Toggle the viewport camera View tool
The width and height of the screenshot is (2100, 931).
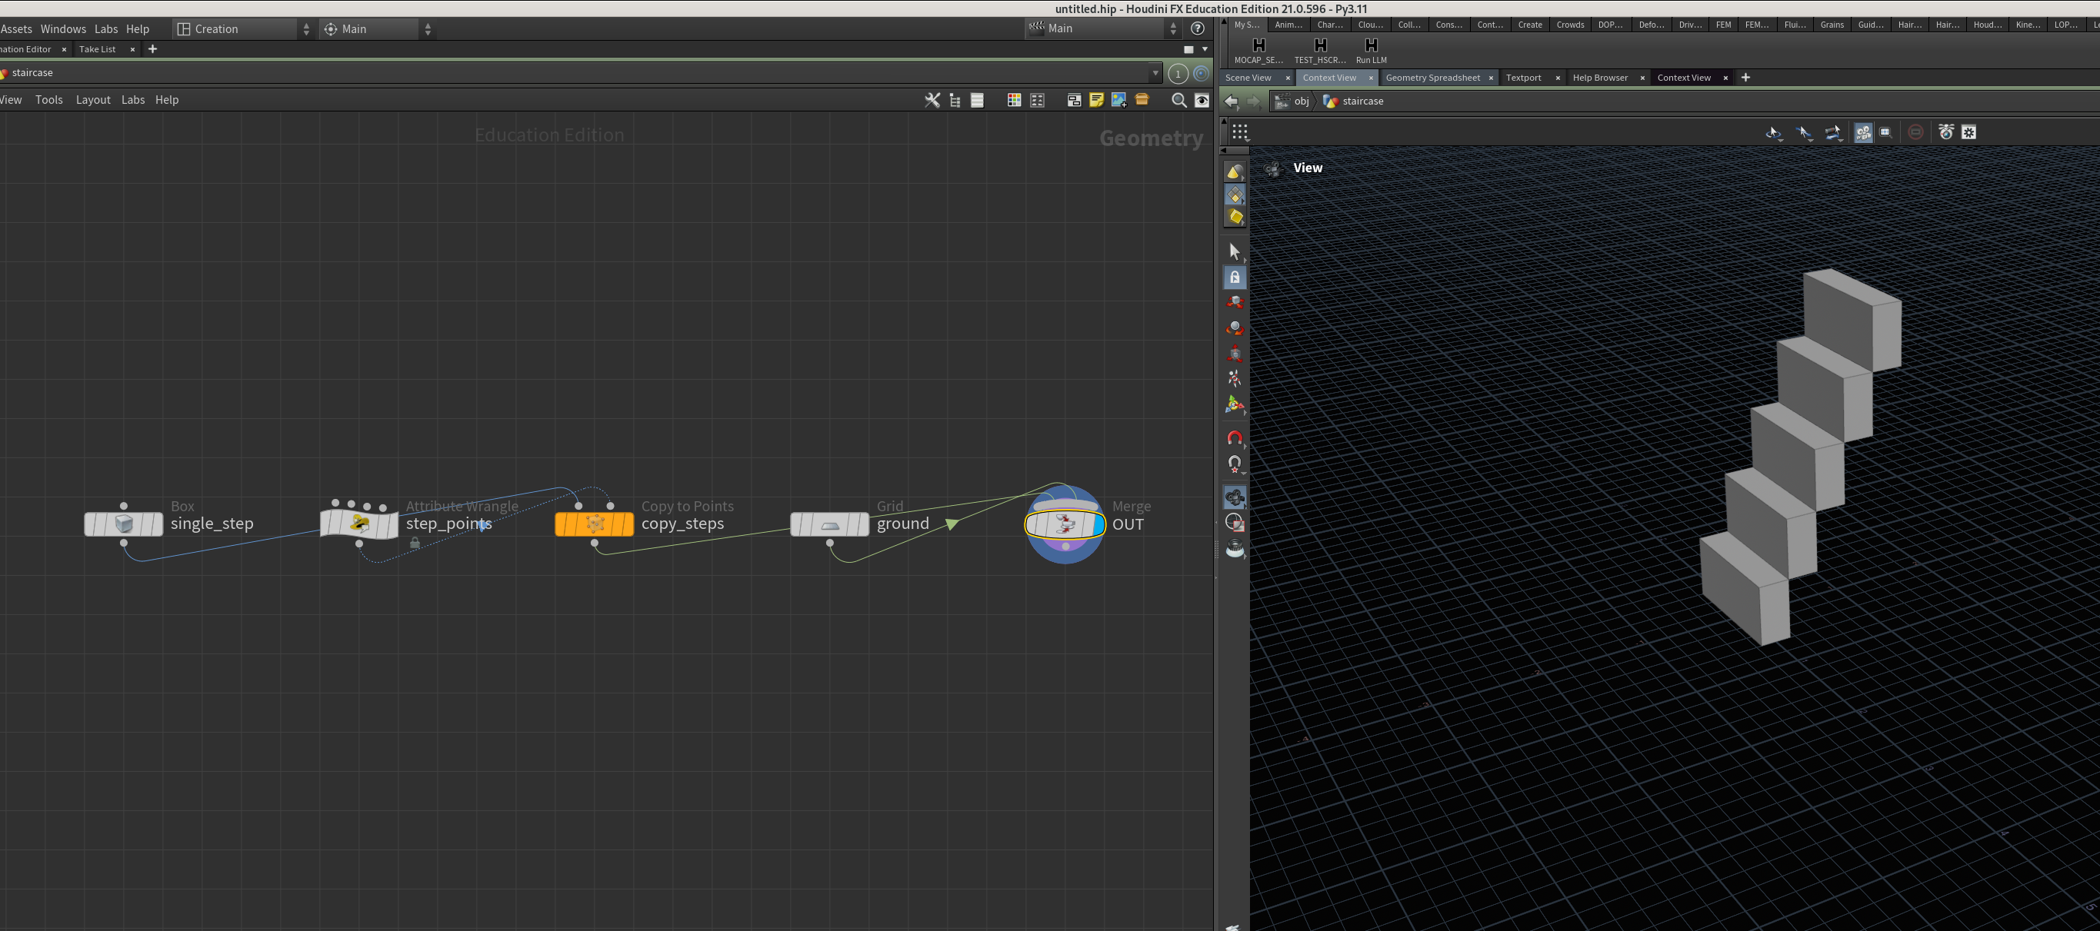[1235, 497]
